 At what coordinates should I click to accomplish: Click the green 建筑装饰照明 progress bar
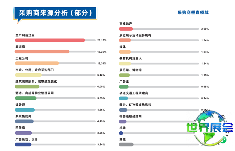click(27, 86)
